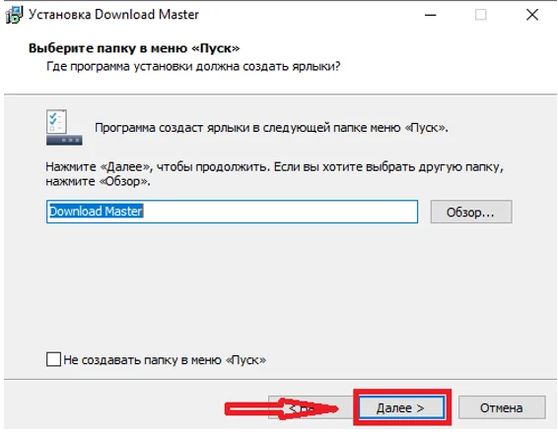558x432 pixels.
Task: Click the heading «Выберите папку в меню «Пуск»»
Action: [134, 48]
